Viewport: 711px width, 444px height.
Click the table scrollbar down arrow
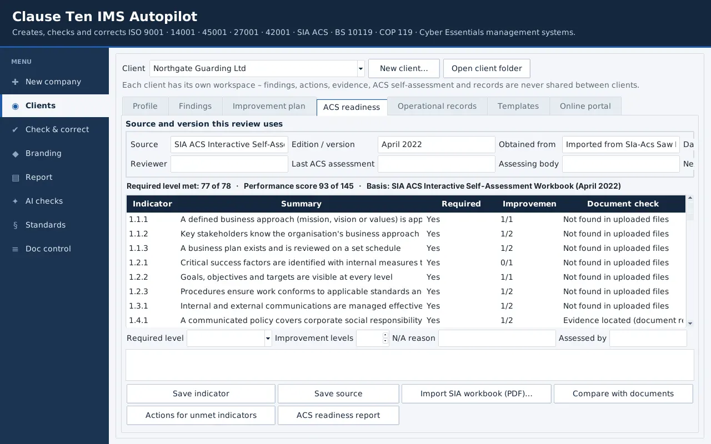point(690,323)
